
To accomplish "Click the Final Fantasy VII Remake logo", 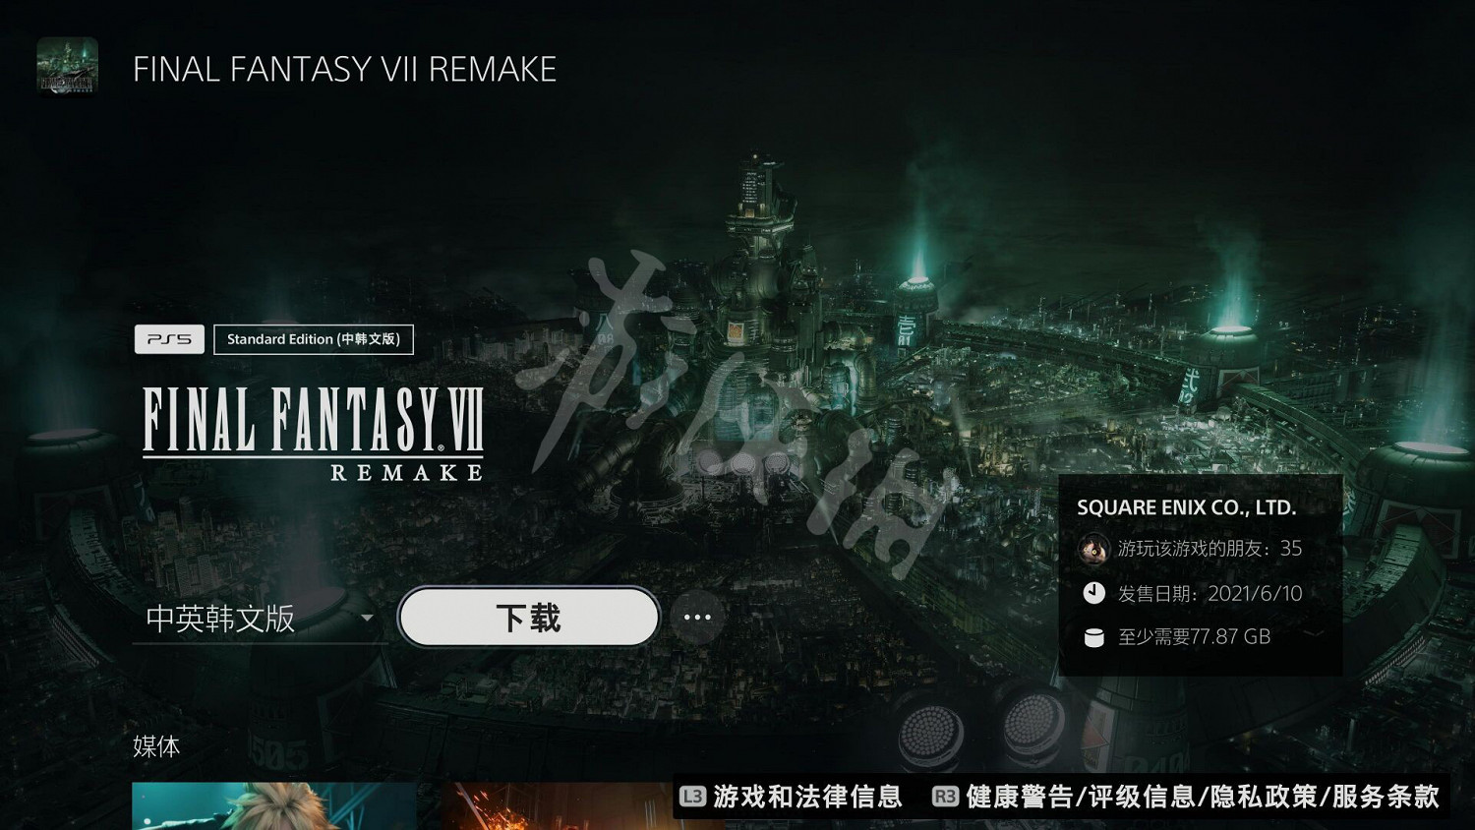I will pos(314,433).
